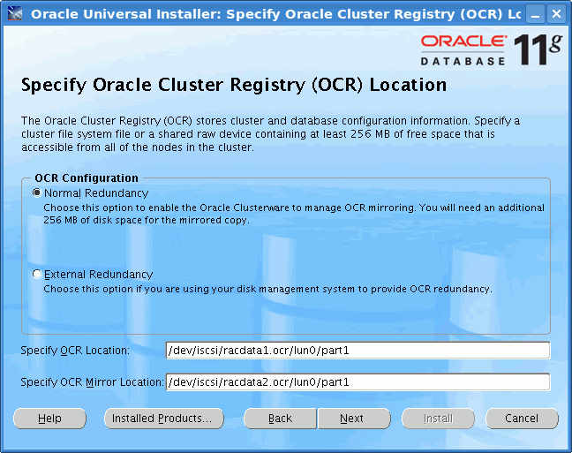Screen dimensions: 572x453
Task: Open Installed Products list
Action: 164,419
